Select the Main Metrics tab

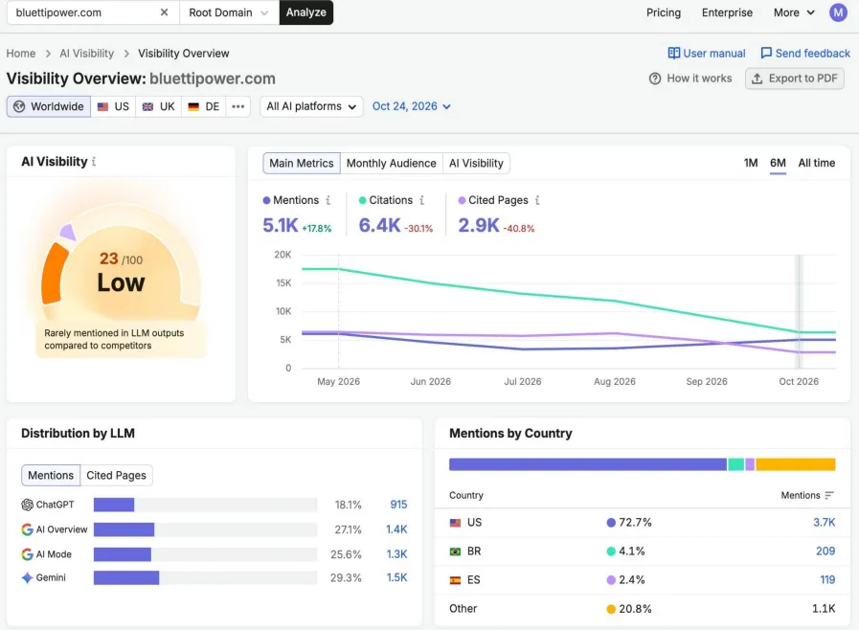point(302,164)
